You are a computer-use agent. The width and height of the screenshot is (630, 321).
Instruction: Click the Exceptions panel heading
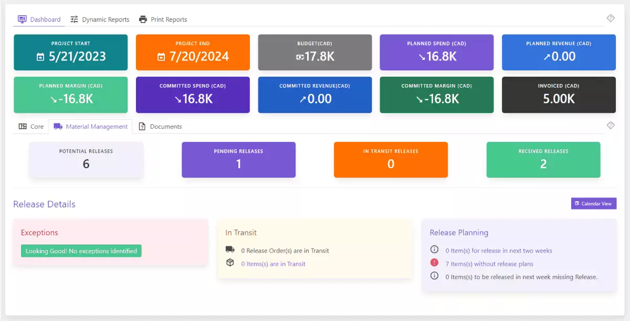(x=39, y=233)
